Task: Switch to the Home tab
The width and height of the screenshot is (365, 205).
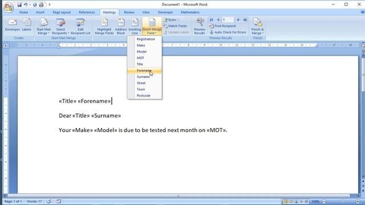Action: coord(23,13)
